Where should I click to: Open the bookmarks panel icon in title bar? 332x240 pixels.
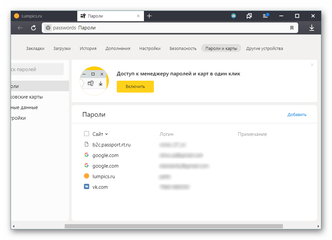tap(249, 16)
